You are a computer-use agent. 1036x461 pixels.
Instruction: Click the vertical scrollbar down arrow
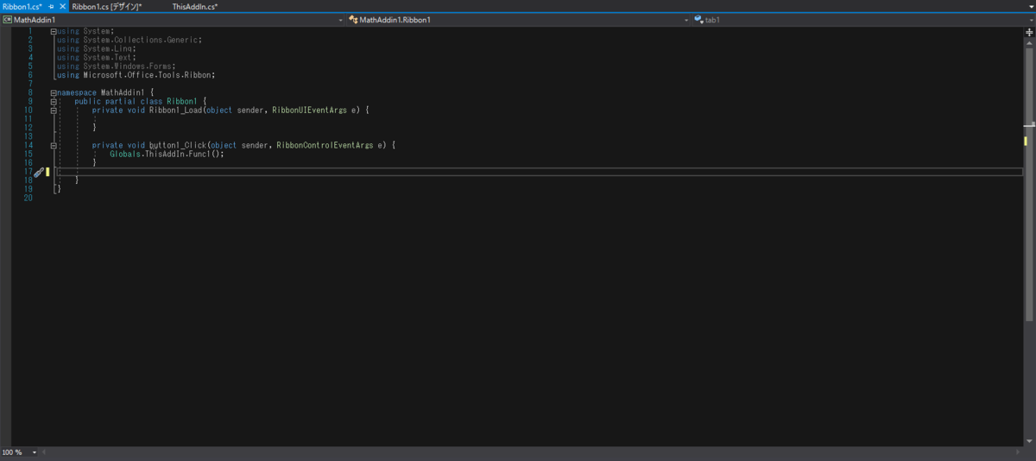(1029, 440)
